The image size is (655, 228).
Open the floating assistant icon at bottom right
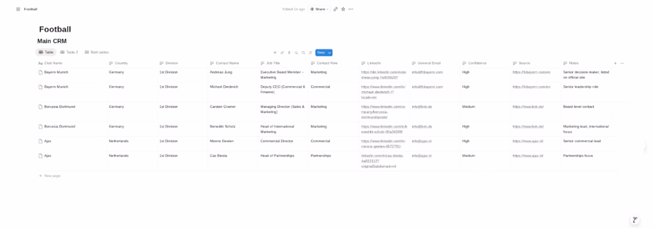click(635, 220)
